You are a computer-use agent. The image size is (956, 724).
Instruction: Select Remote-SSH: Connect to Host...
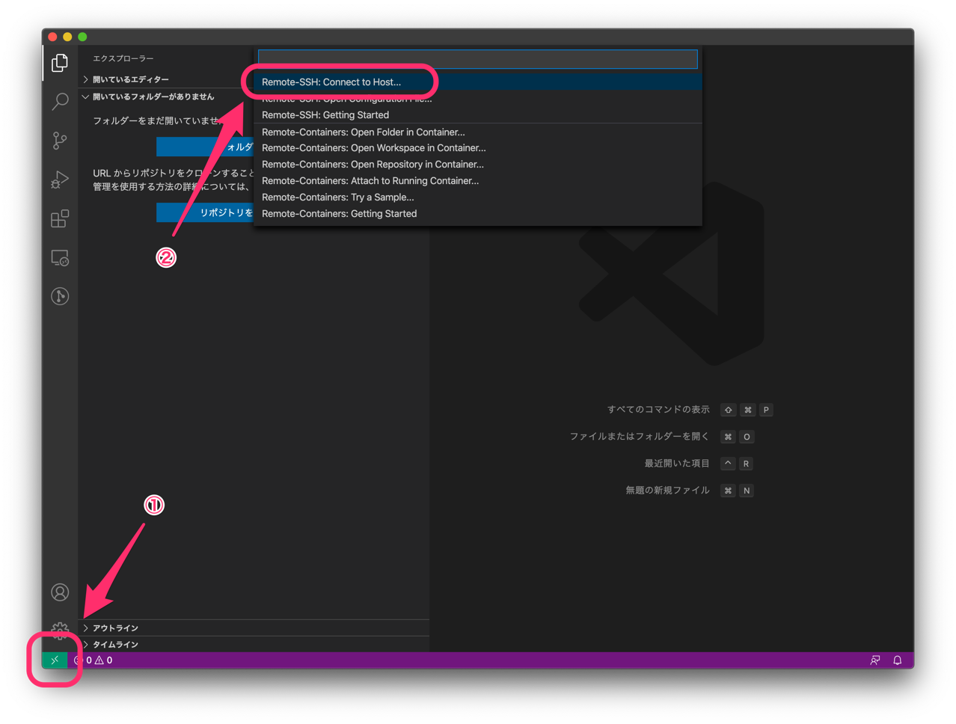(478, 82)
